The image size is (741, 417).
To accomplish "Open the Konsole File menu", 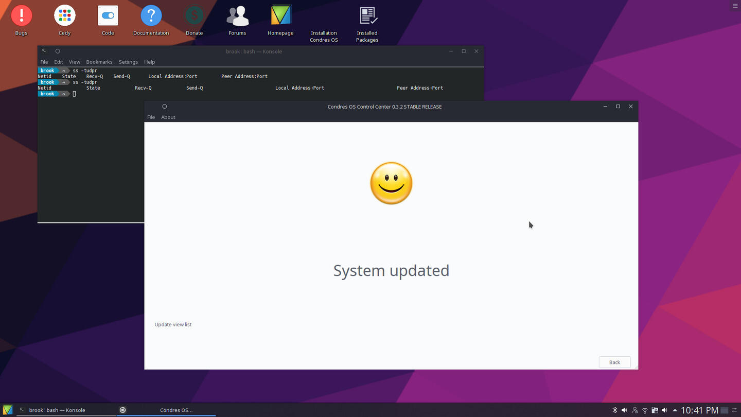I will click(x=44, y=62).
